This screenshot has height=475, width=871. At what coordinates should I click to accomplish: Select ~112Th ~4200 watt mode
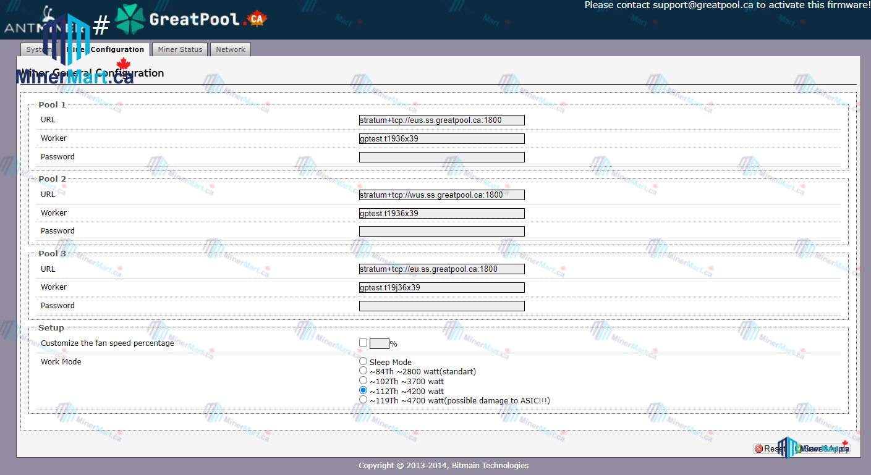(x=363, y=390)
